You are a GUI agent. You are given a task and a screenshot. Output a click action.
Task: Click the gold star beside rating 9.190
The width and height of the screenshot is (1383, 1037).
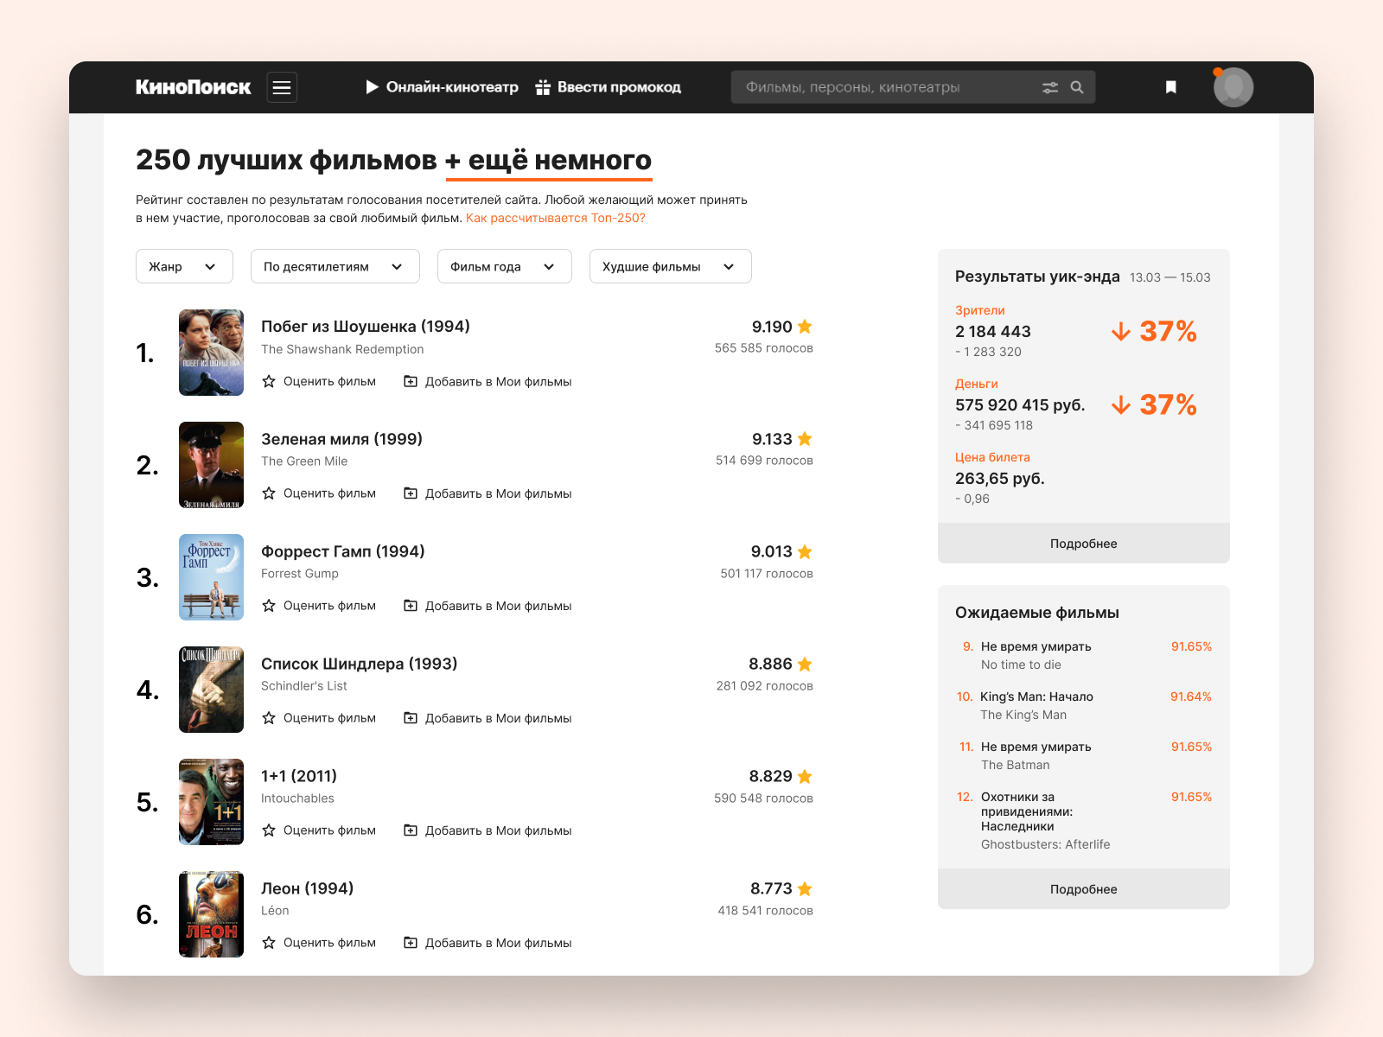point(805,327)
